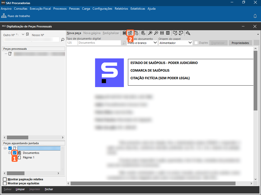Click the Propriedades button
Image resolution: width=261 pixels, height=195 pixels.
(x=240, y=43)
